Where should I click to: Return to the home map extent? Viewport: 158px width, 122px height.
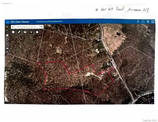tap(7, 35)
